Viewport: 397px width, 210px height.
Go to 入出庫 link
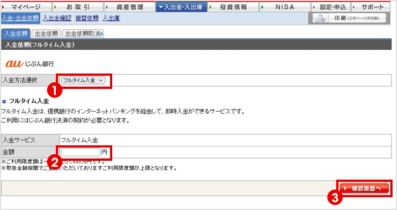pos(111,18)
